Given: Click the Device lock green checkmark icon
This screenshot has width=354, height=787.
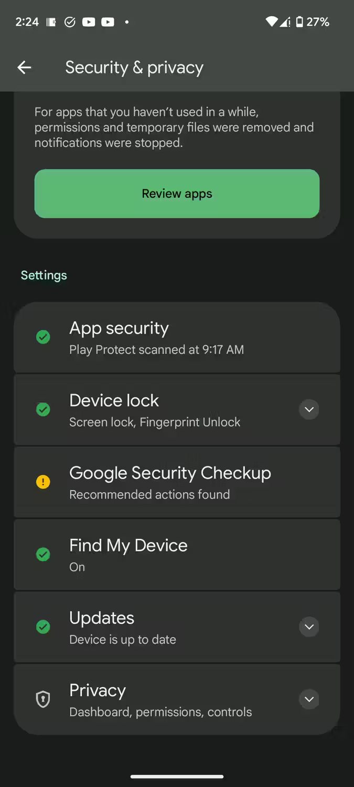Looking at the screenshot, I should [43, 409].
